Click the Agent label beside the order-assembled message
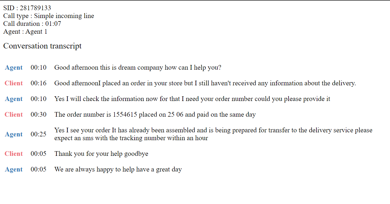 (x=14, y=134)
